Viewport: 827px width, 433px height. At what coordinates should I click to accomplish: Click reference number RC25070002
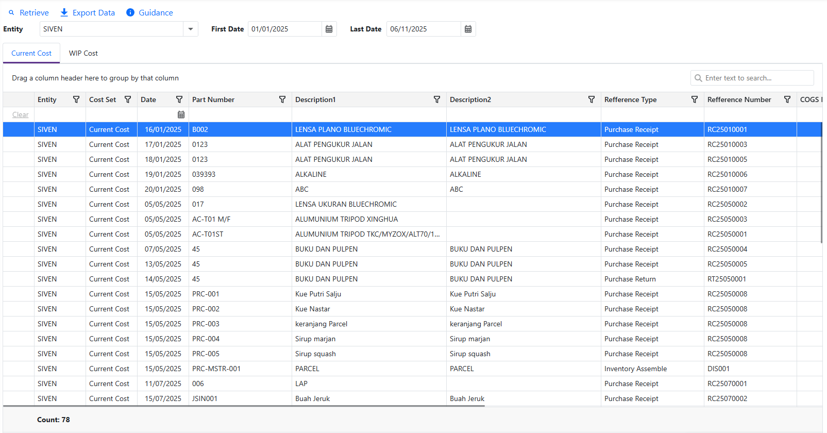(750, 398)
